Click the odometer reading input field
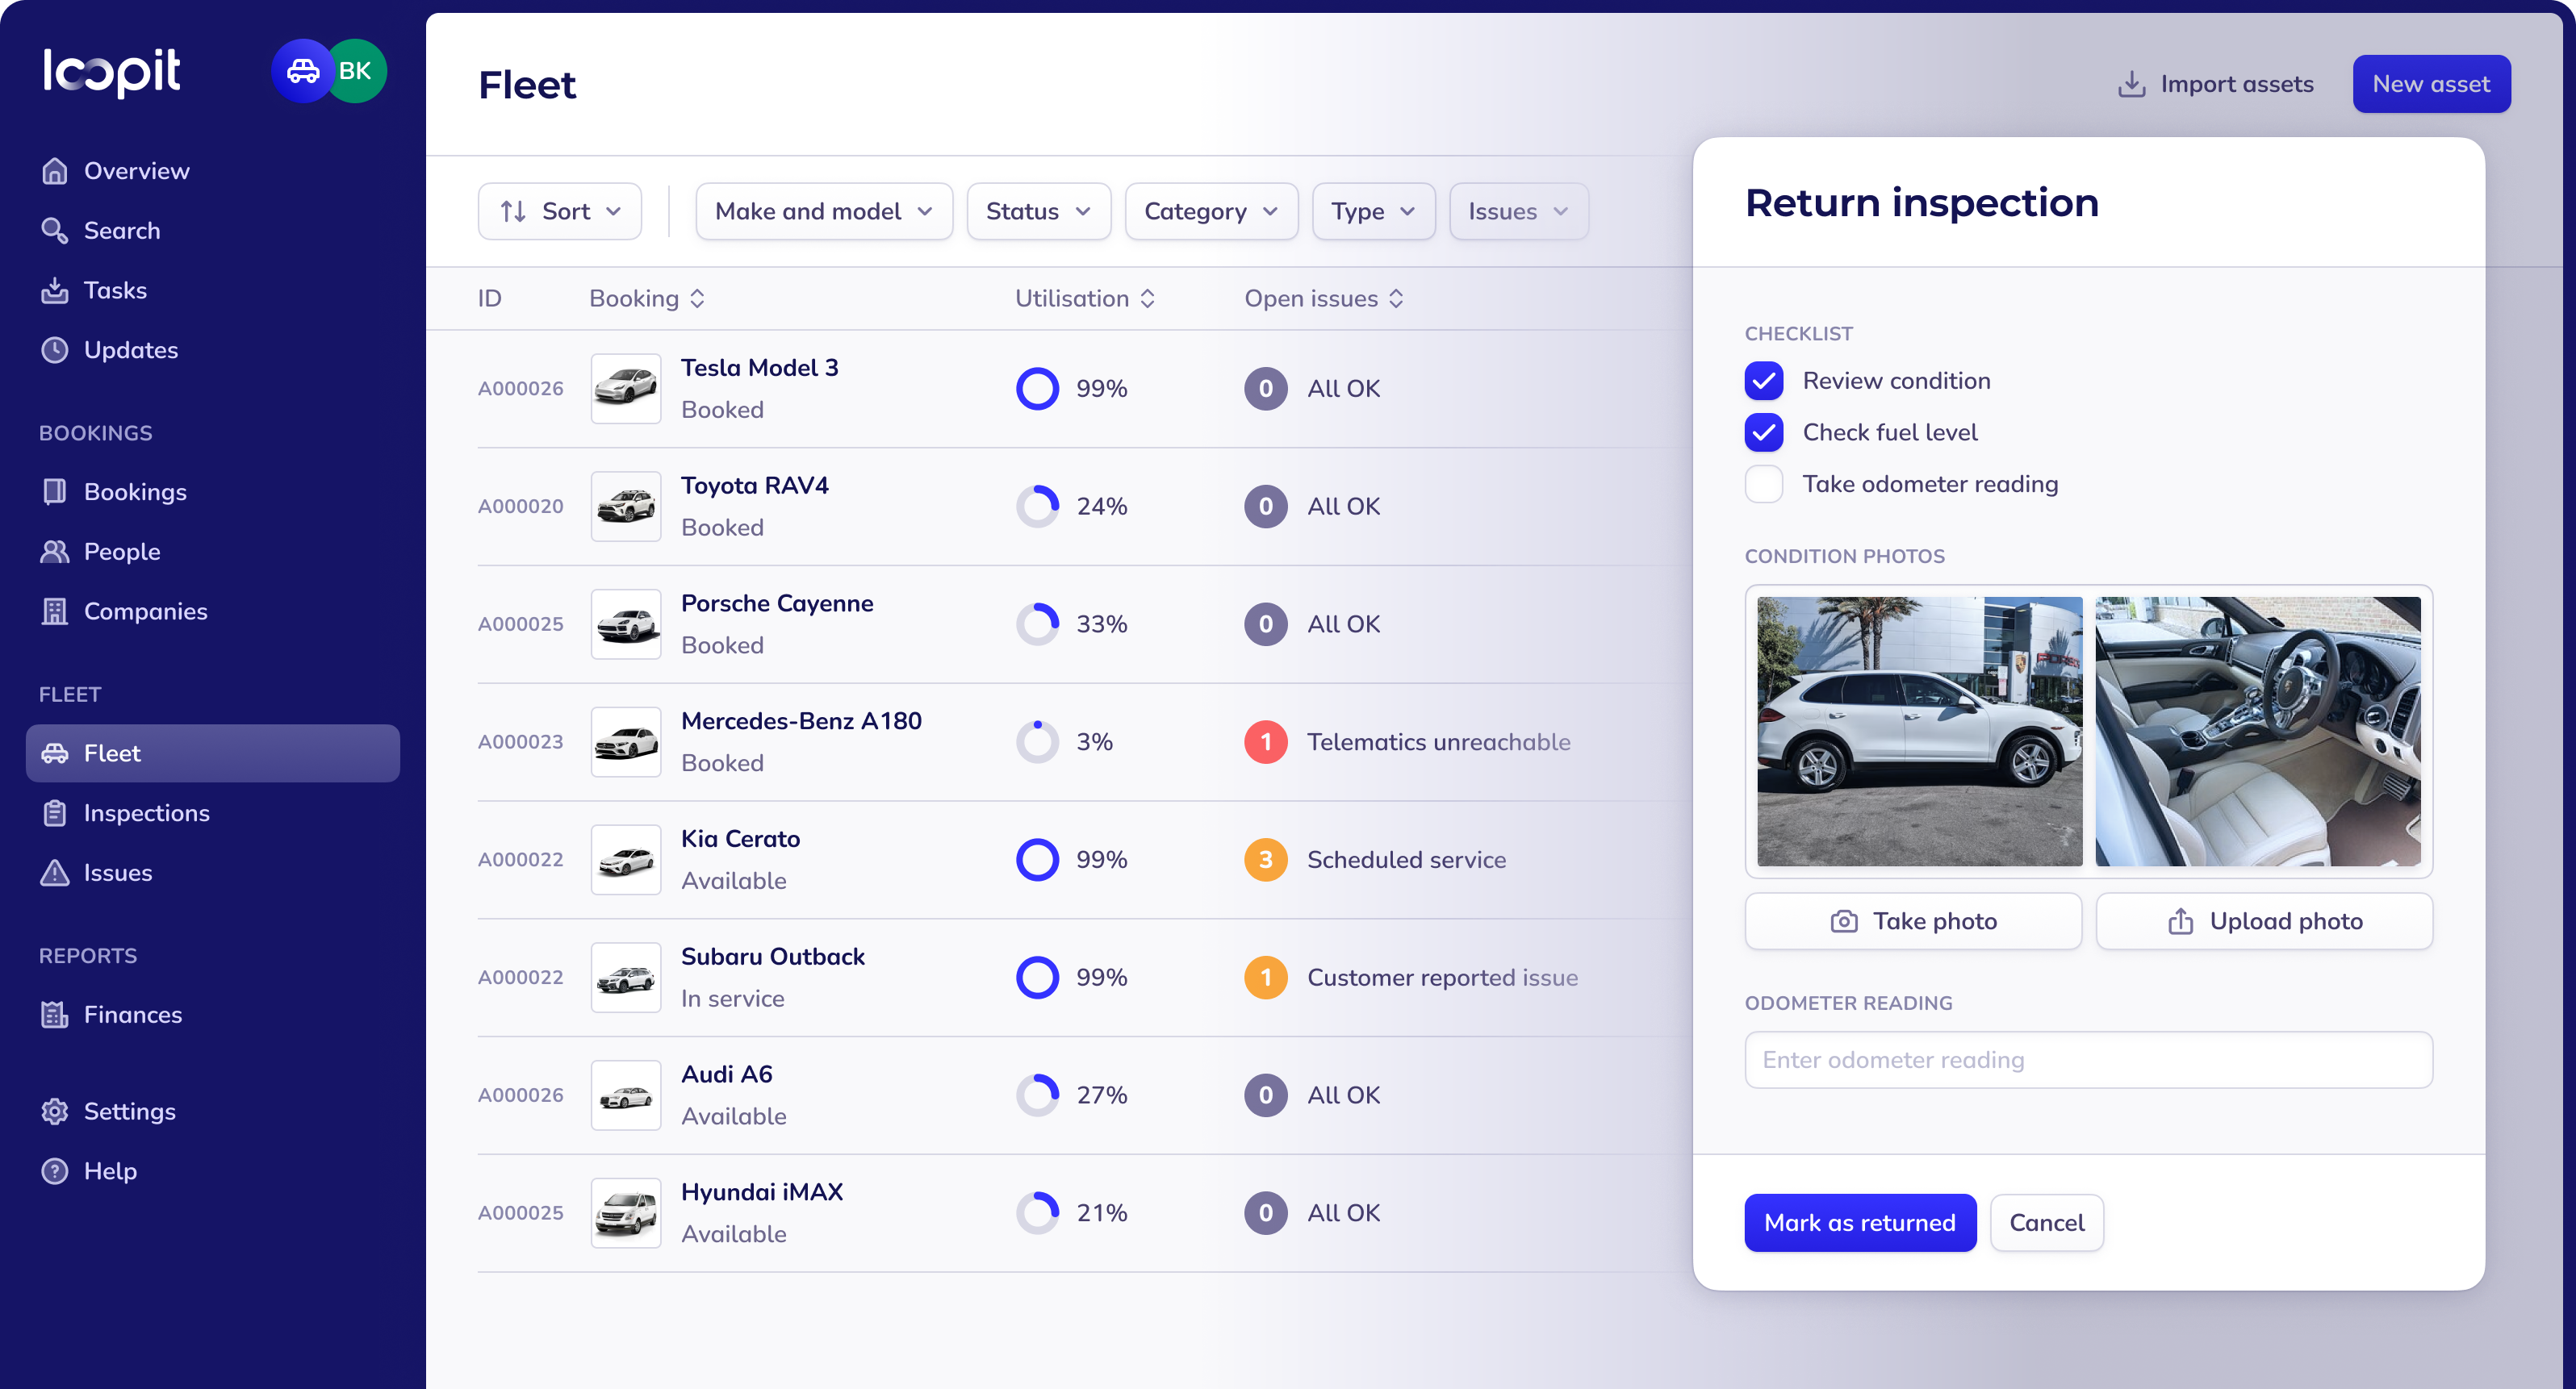 pyautogui.click(x=2087, y=1059)
